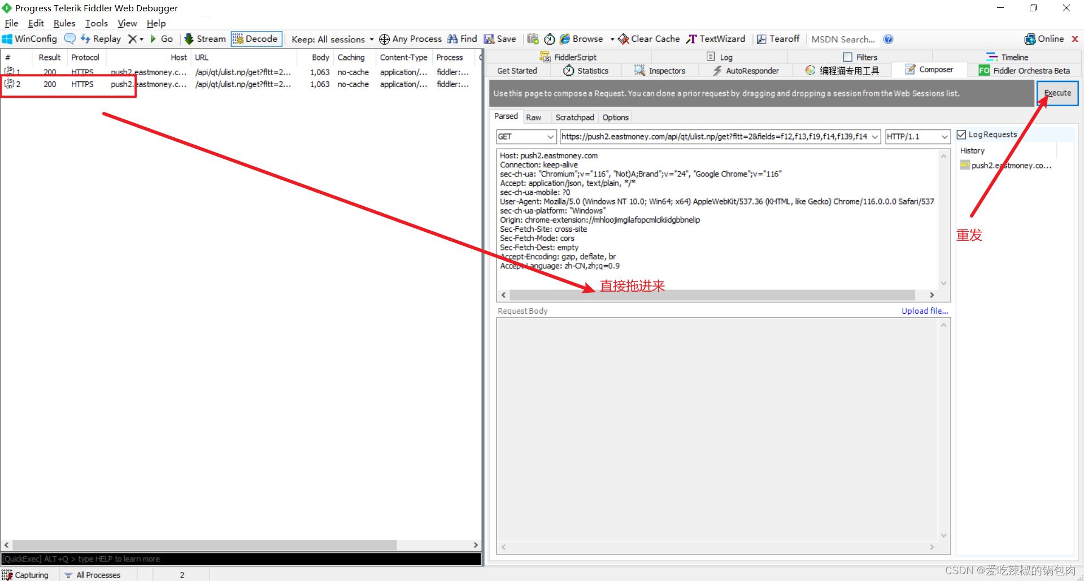Open the Fiddler Orchestra Beta tab
The width and height of the screenshot is (1084, 581).
(x=1024, y=71)
